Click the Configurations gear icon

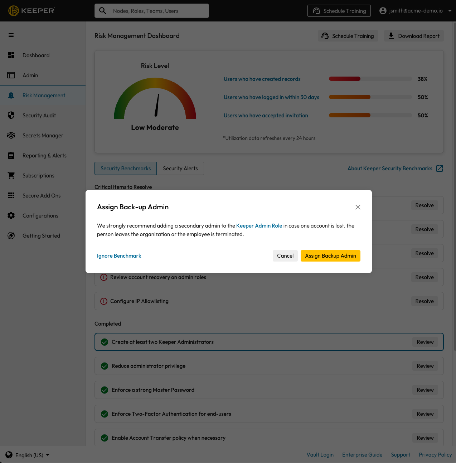click(x=11, y=215)
